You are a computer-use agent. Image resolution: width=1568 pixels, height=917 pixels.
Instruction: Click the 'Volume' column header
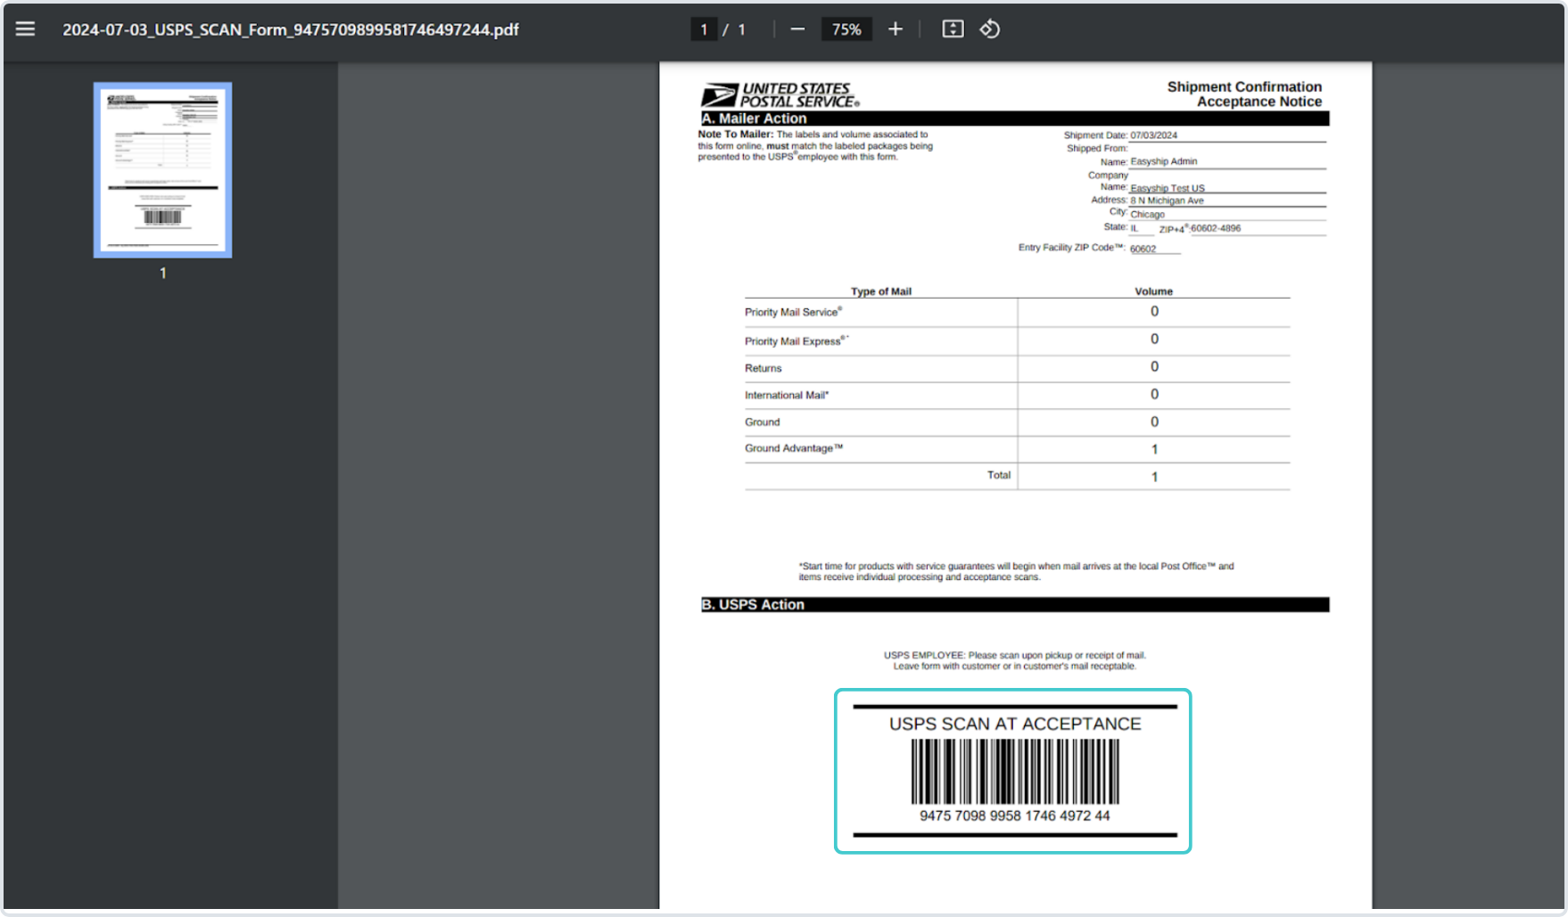point(1154,291)
